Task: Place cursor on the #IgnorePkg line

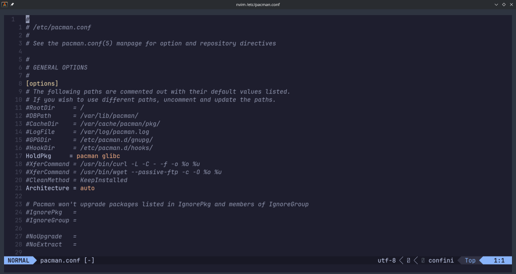Action: tap(43, 212)
